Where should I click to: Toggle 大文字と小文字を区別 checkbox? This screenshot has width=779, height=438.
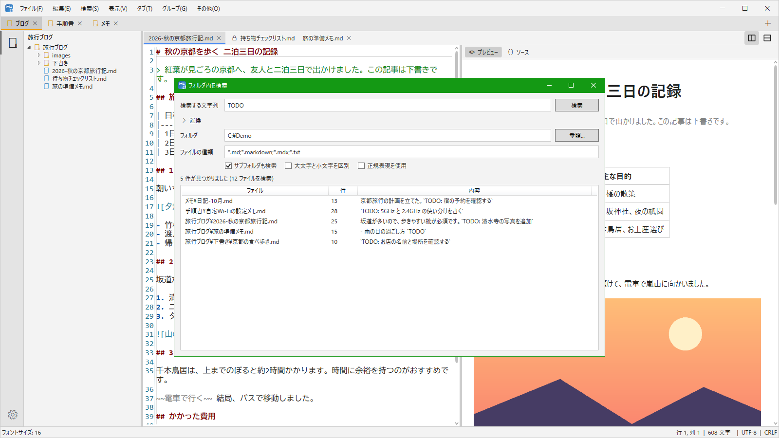[288, 165]
